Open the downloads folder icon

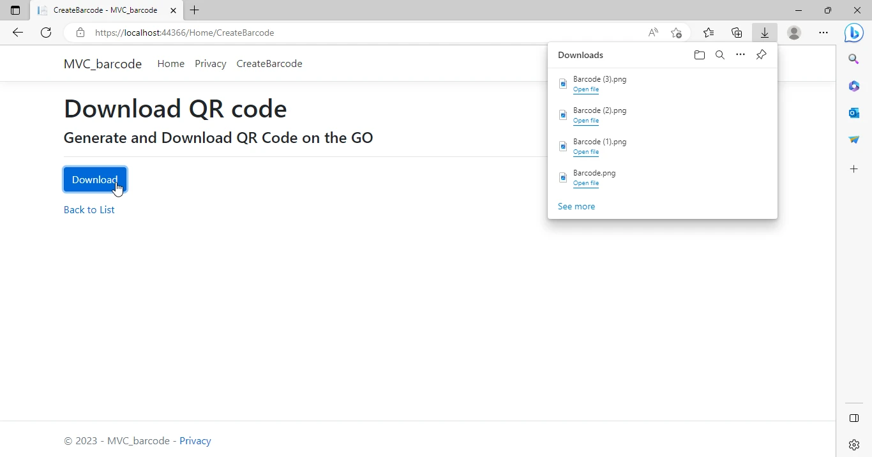coord(700,55)
